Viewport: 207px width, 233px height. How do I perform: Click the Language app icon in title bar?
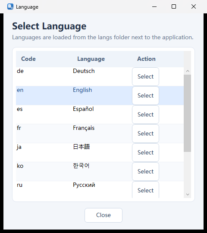(x=10, y=6)
